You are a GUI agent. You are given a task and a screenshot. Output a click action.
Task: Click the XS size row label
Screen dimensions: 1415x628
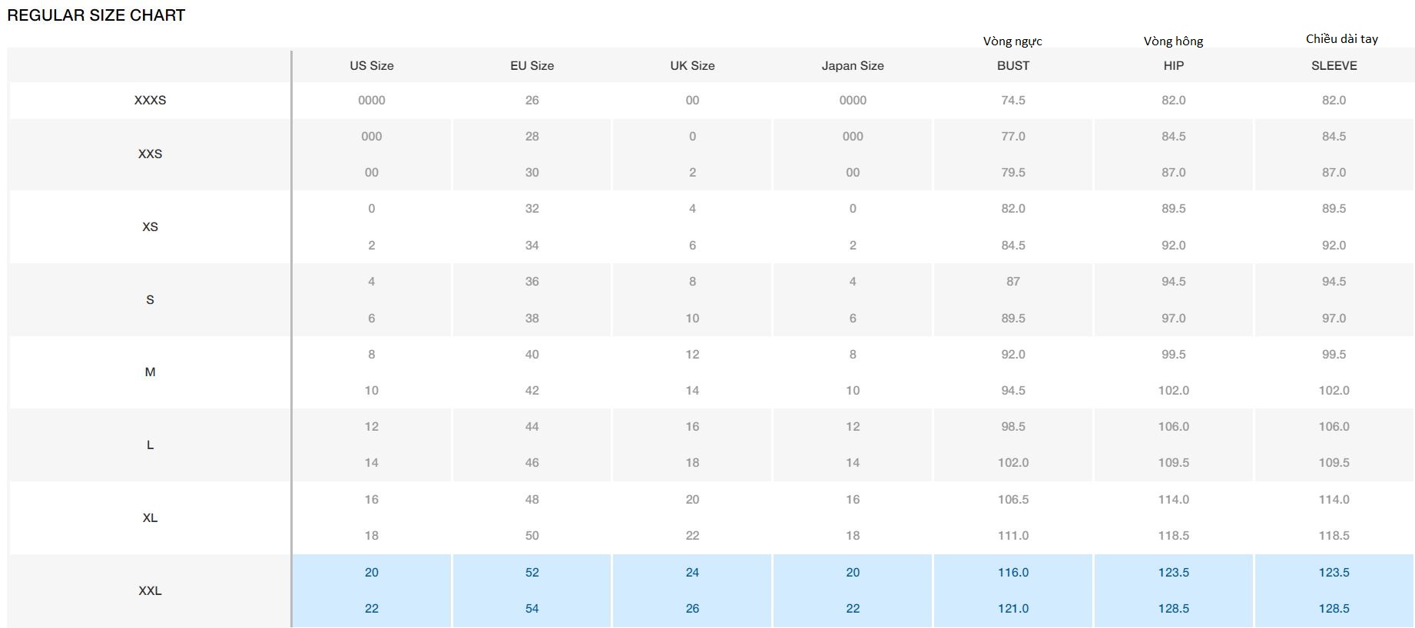150,227
